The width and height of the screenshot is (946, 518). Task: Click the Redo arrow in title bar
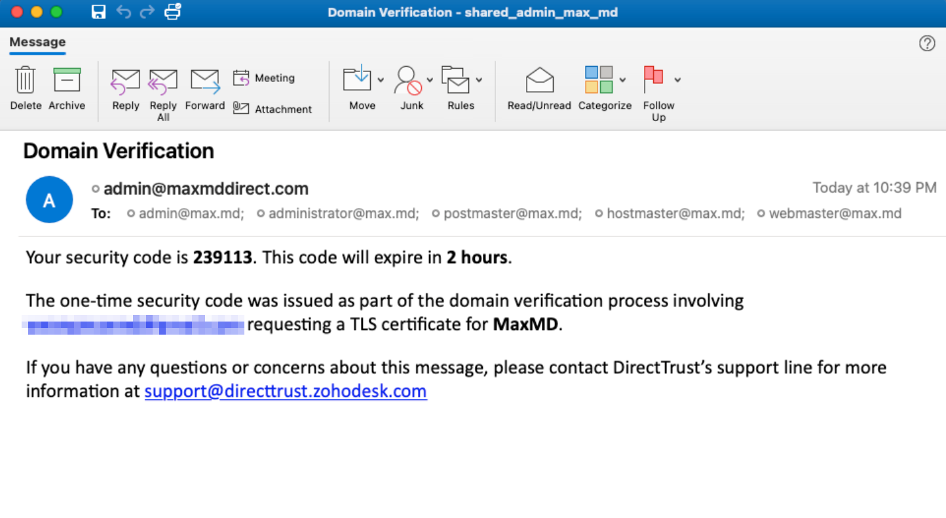pyautogui.click(x=147, y=12)
